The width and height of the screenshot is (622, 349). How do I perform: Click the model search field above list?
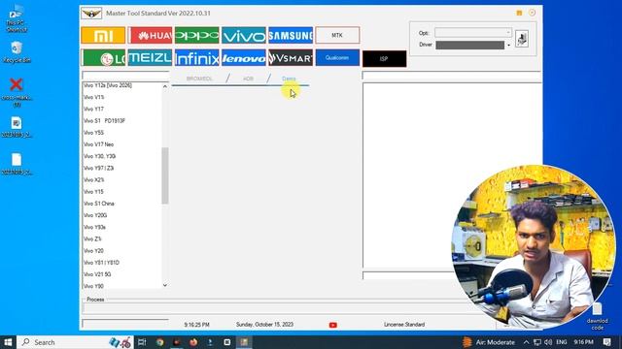pos(125,76)
